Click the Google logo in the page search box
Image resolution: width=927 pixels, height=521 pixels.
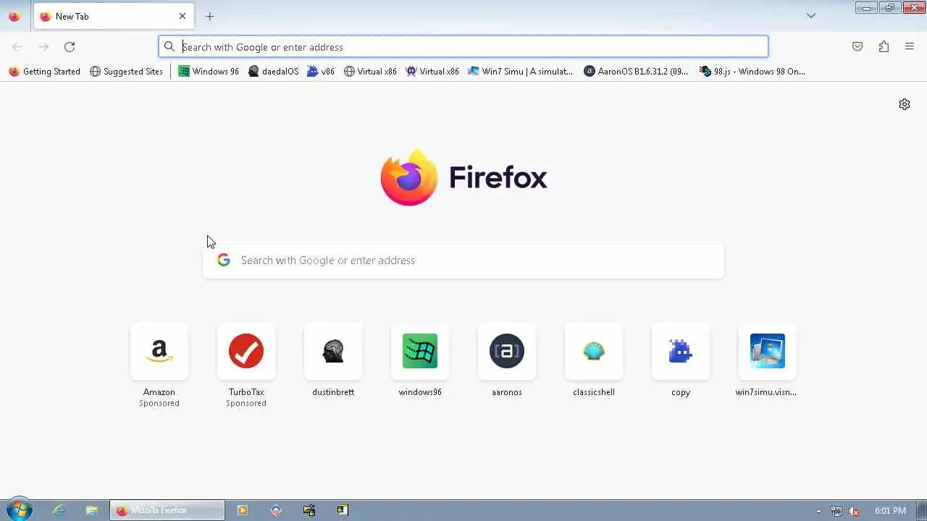[224, 260]
